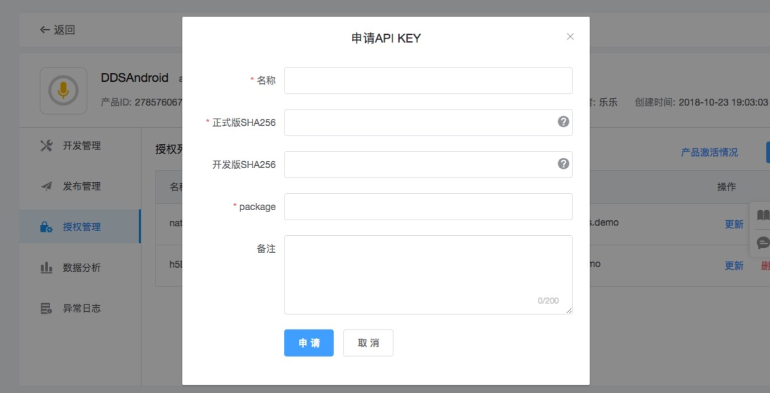Open 数据分析 in the sidebar
Image resolution: width=770 pixels, height=393 pixels.
point(81,268)
